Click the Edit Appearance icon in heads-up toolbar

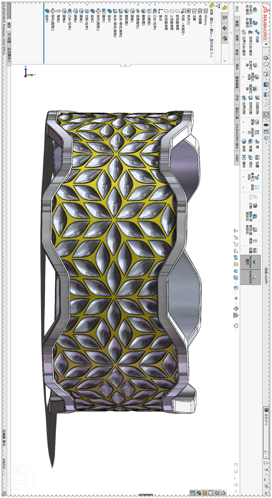[x=236, y=308]
